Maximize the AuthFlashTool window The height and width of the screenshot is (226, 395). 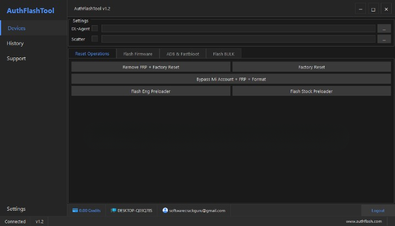click(x=373, y=9)
